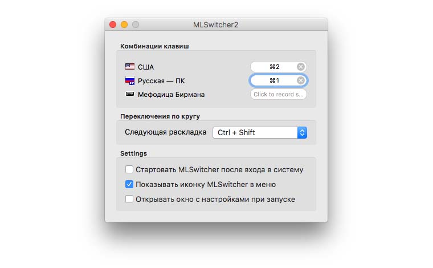Image resolution: width=433 pixels, height=268 pixels.
Task: Click the ⌘1 shortcut recorder field
Action: tap(273, 80)
